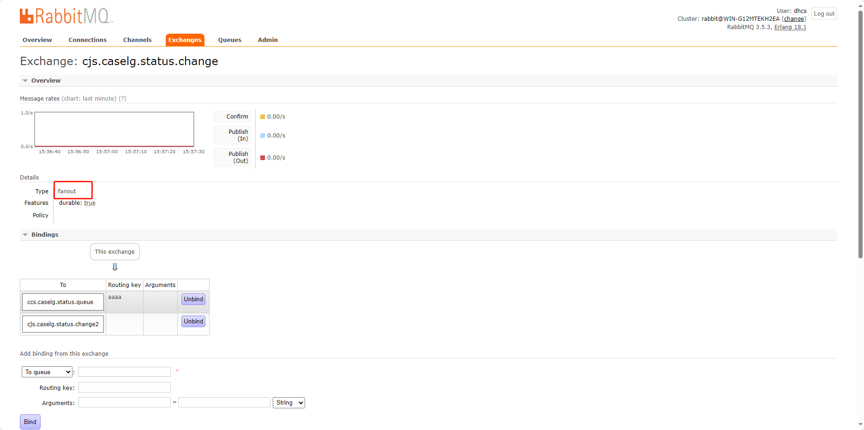864x430 pixels.
Task: Open the ccs.caselg.status.queue binding
Action: [63, 302]
